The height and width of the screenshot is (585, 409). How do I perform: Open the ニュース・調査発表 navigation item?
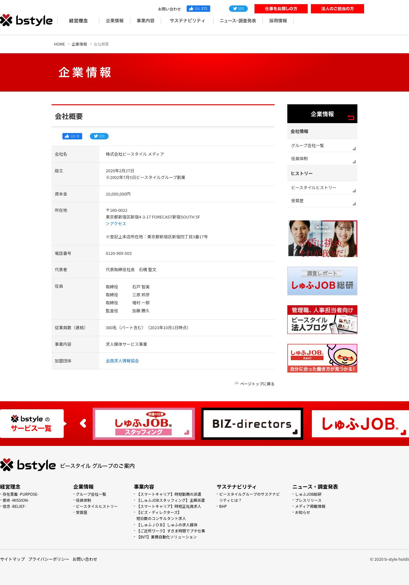[238, 21]
